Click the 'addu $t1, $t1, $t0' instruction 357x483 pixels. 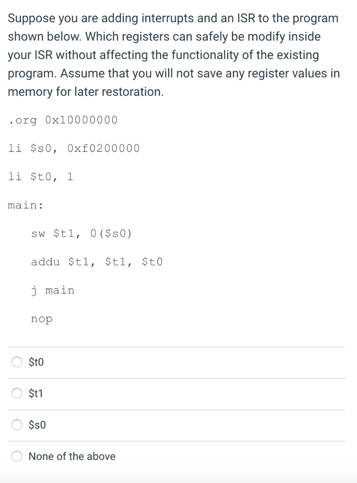(x=97, y=262)
